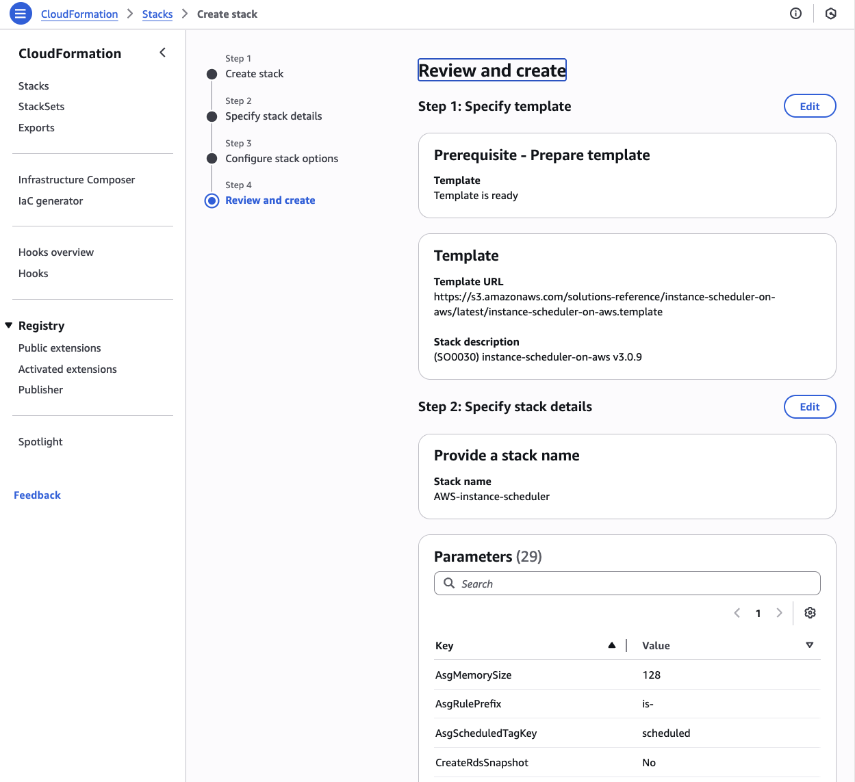This screenshot has height=782, width=855.
Task: Open IaC generator
Action: point(51,201)
